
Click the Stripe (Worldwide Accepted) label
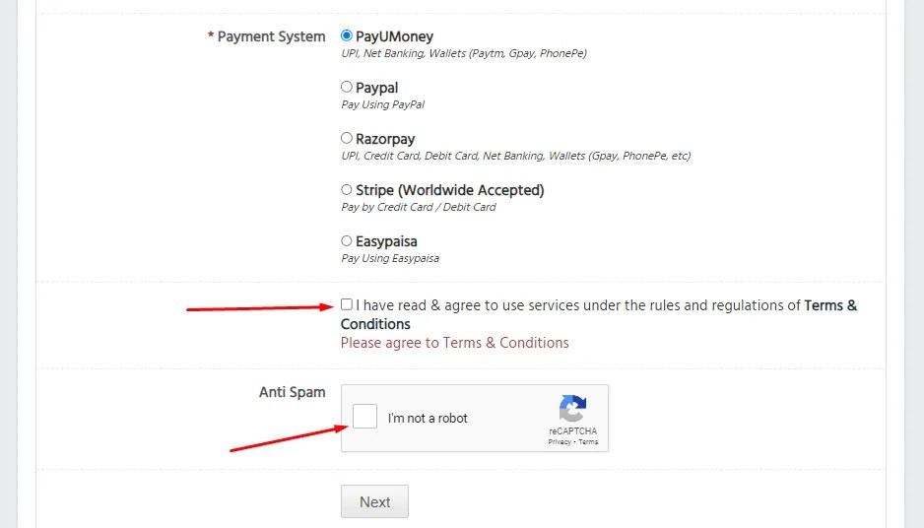449,190
